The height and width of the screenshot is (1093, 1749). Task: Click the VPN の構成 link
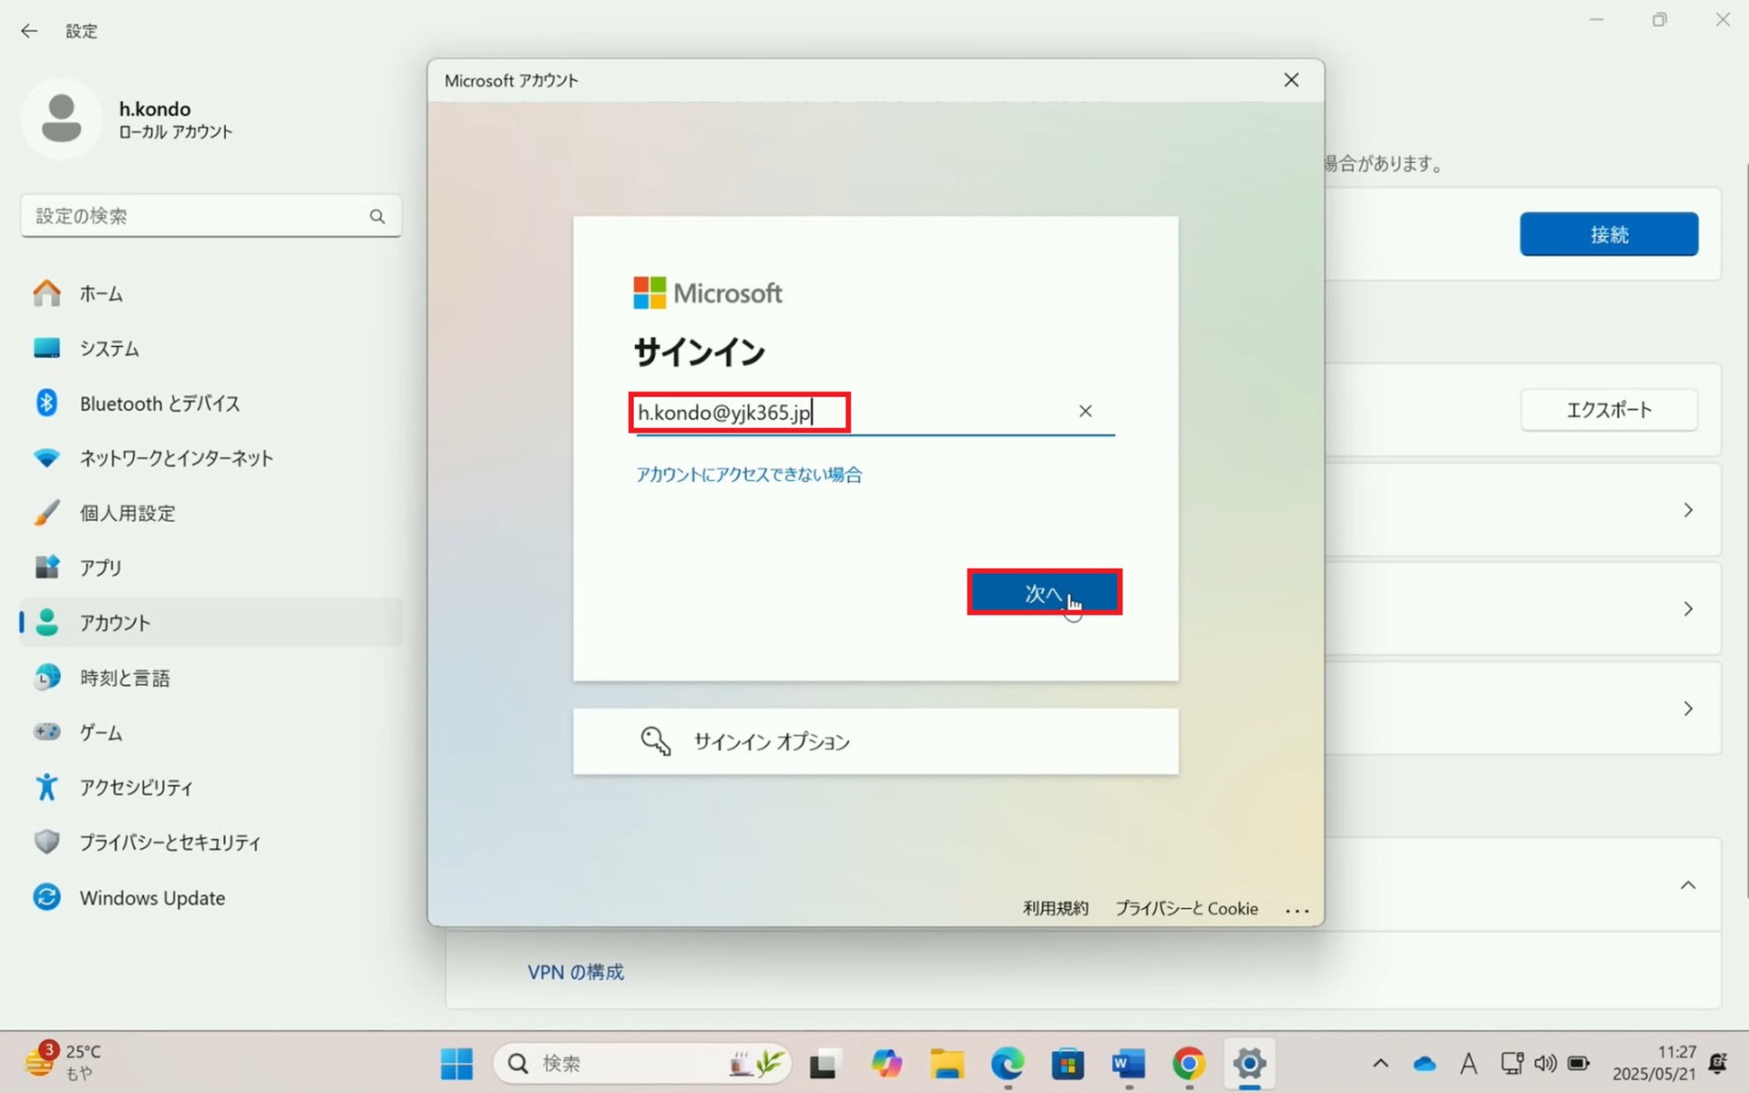(576, 972)
